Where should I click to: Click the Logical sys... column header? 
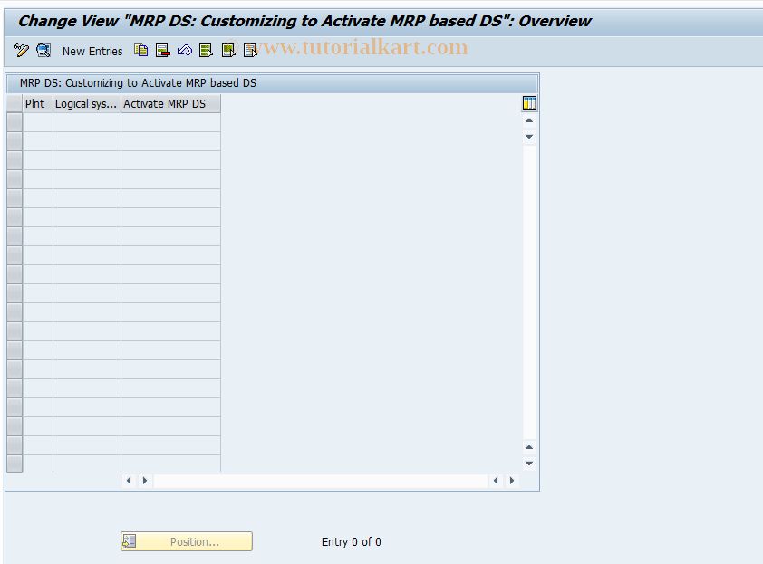(87, 103)
